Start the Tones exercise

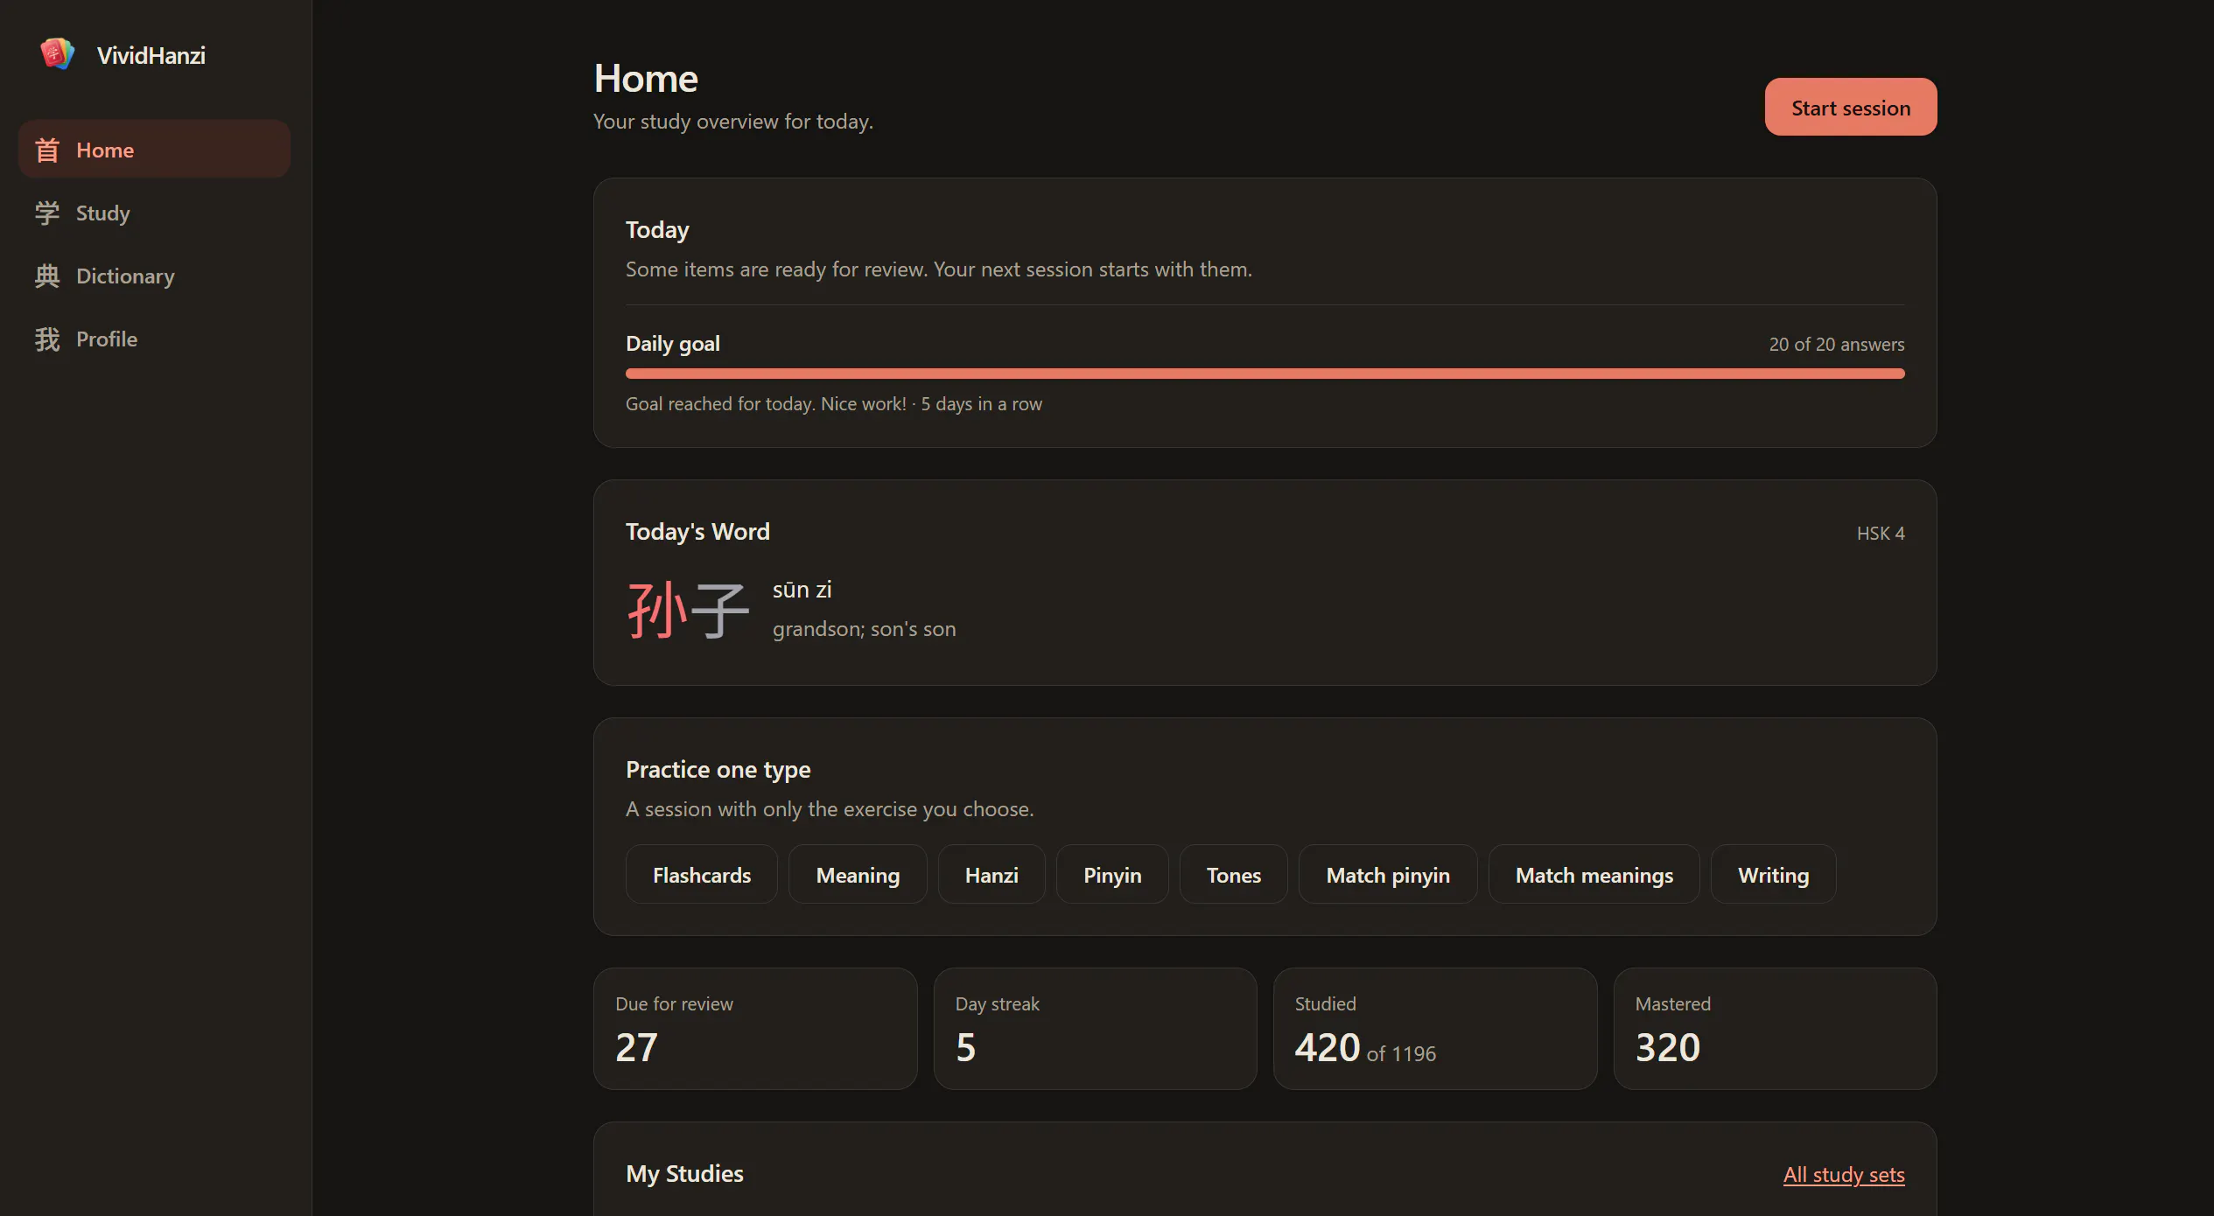click(1233, 874)
